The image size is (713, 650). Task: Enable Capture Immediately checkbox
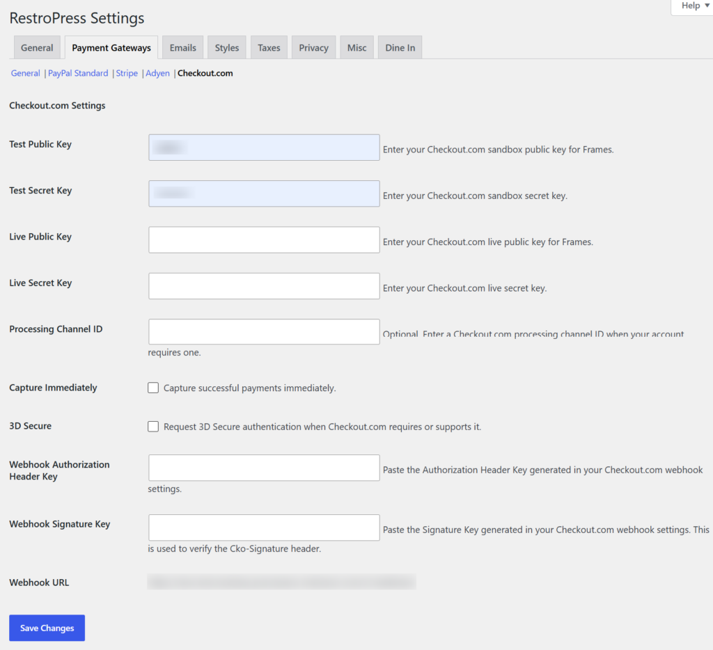pos(153,388)
